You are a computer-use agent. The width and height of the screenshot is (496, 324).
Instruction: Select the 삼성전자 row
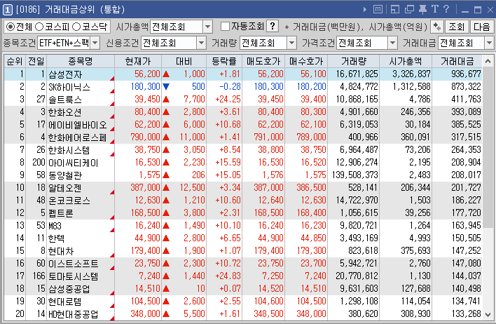[242, 74]
